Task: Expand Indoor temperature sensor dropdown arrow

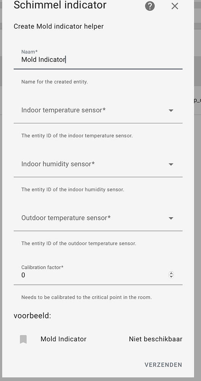Action: 171,111
